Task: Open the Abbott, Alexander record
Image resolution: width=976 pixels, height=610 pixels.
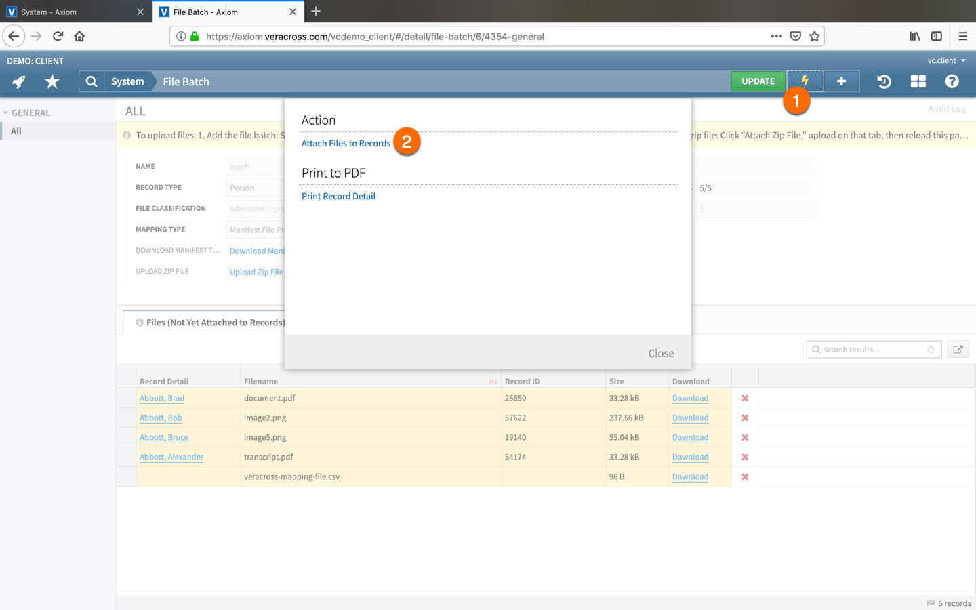Action: click(171, 457)
